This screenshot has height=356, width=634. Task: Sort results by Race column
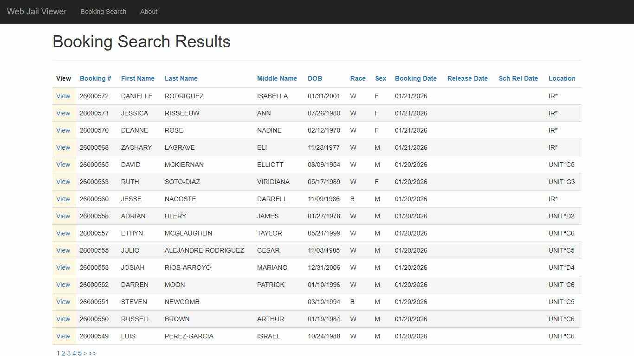click(x=358, y=78)
